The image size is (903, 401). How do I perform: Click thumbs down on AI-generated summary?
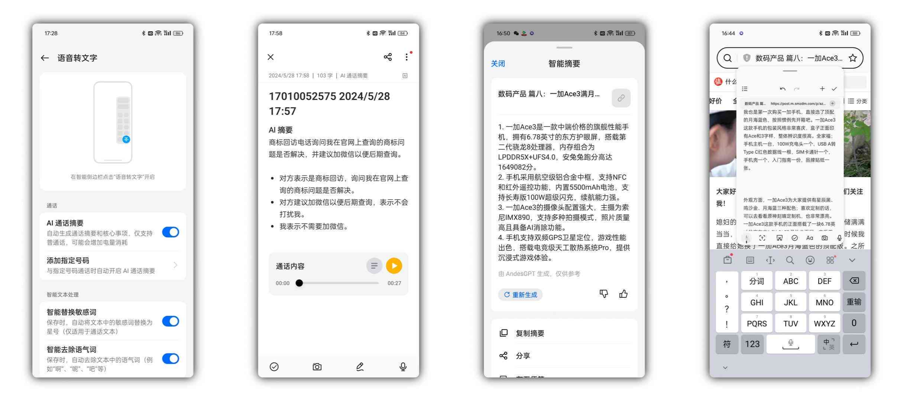point(604,294)
